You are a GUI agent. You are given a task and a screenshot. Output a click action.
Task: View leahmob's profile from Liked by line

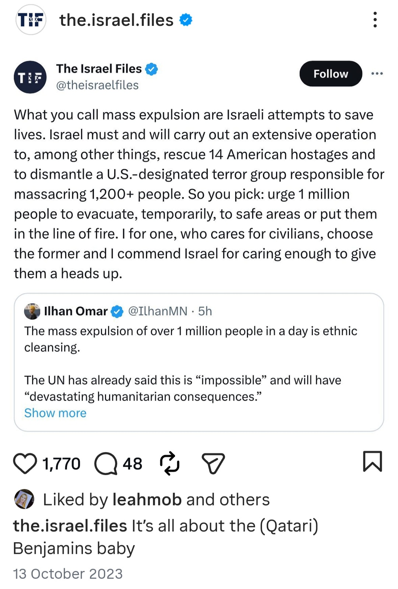pyautogui.click(x=147, y=500)
